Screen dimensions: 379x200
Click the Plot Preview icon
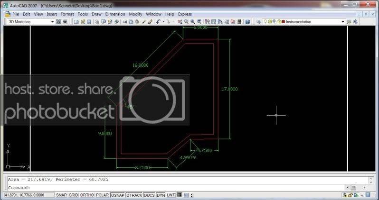tap(104, 22)
